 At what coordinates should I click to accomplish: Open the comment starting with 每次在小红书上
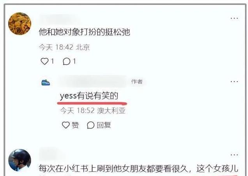pyautogui.click(x=138, y=169)
